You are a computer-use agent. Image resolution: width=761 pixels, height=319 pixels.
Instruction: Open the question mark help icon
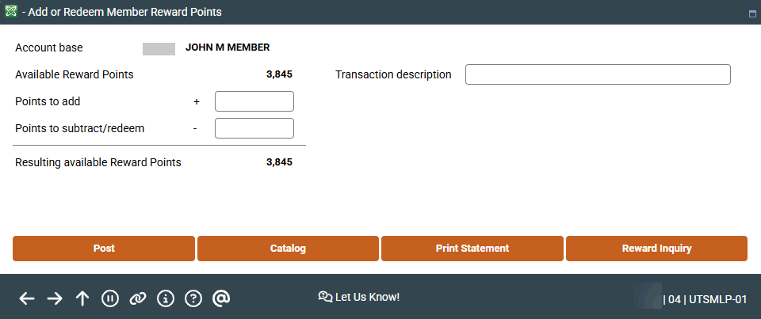(193, 298)
